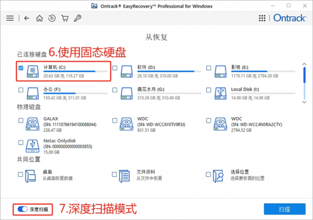The width and height of the screenshot is (313, 220).
Task: Click the 文件资料 documents icon
Action: pyautogui.click(x=124, y=176)
